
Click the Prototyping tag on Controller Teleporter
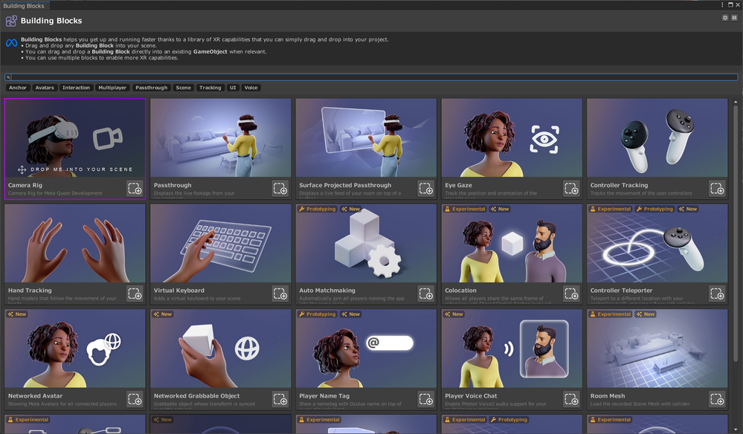(654, 209)
